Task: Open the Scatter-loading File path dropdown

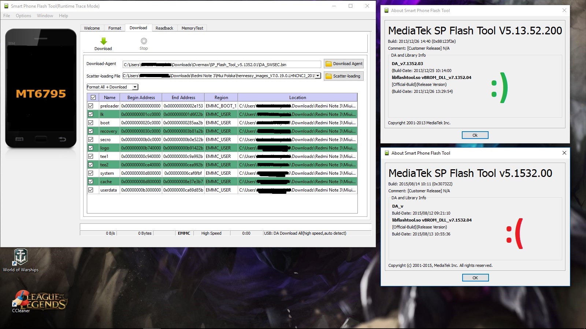Action: point(318,76)
